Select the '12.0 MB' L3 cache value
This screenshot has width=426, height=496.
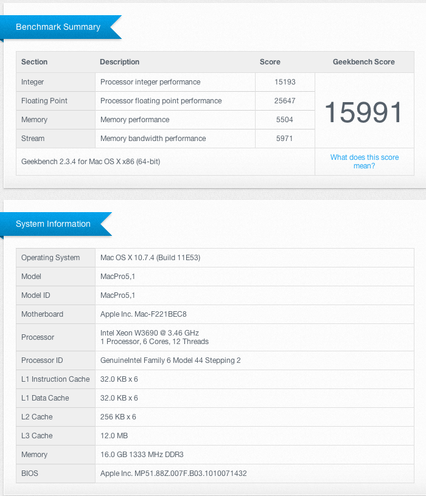pyautogui.click(x=114, y=436)
